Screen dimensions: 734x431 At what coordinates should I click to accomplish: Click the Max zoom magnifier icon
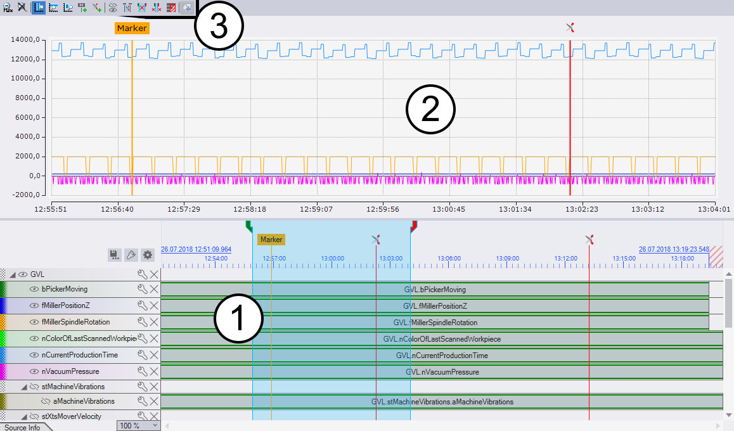[8, 8]
